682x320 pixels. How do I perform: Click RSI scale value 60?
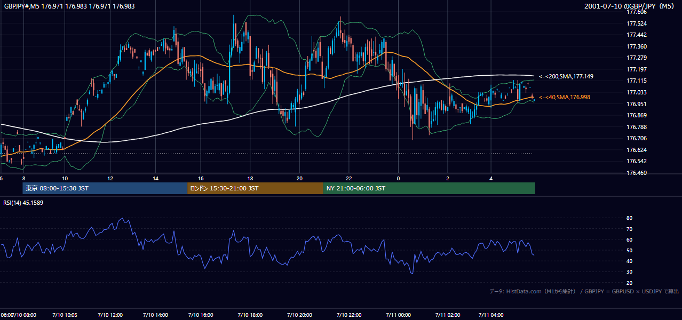(629, 239)
